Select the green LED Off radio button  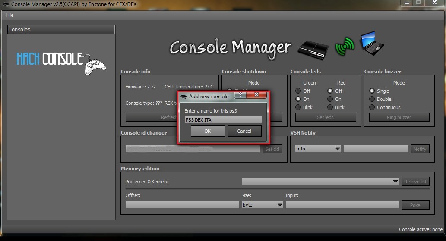298,91
